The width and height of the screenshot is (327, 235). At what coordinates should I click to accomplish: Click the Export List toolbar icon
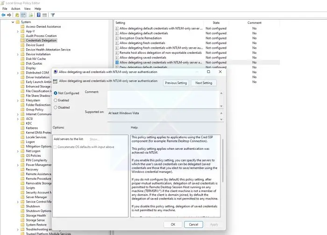coord(31,15)
